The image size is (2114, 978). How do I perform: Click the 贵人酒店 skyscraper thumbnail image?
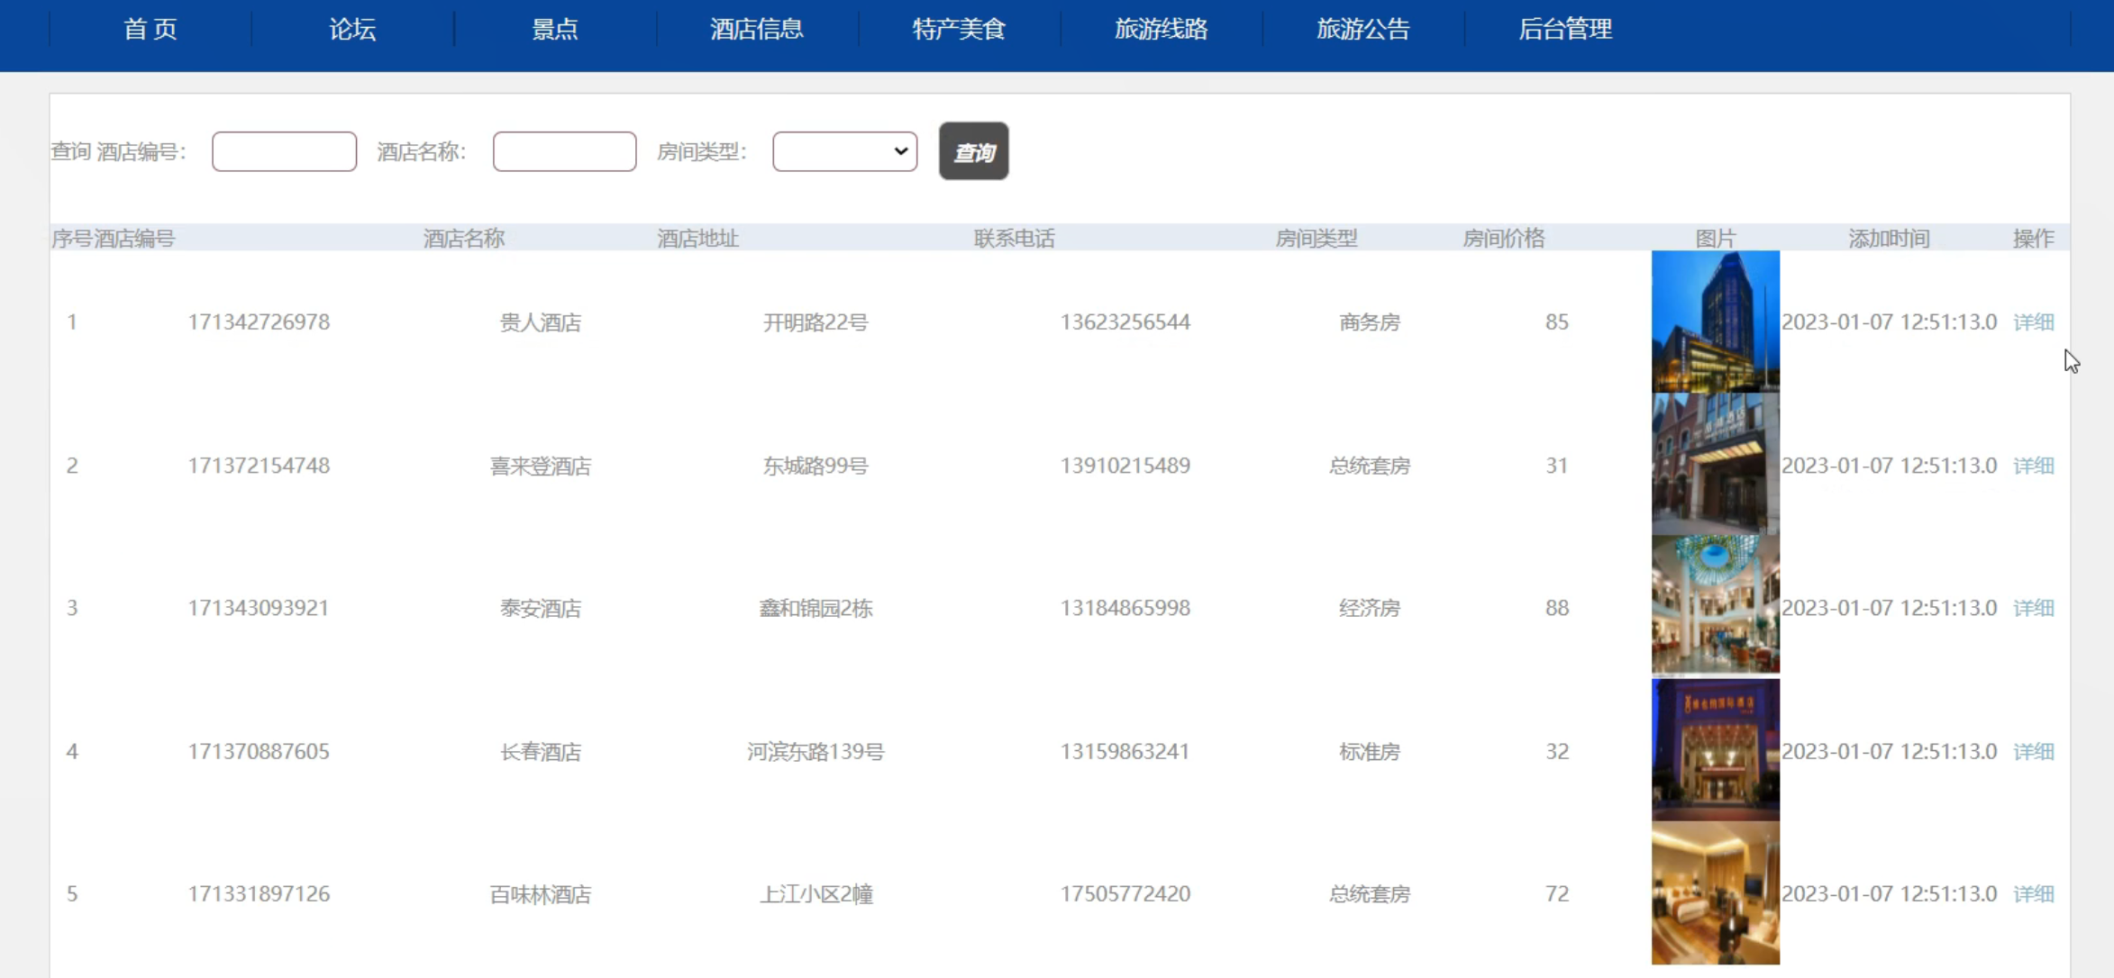pyautogui.click(x=1715, y=321)
